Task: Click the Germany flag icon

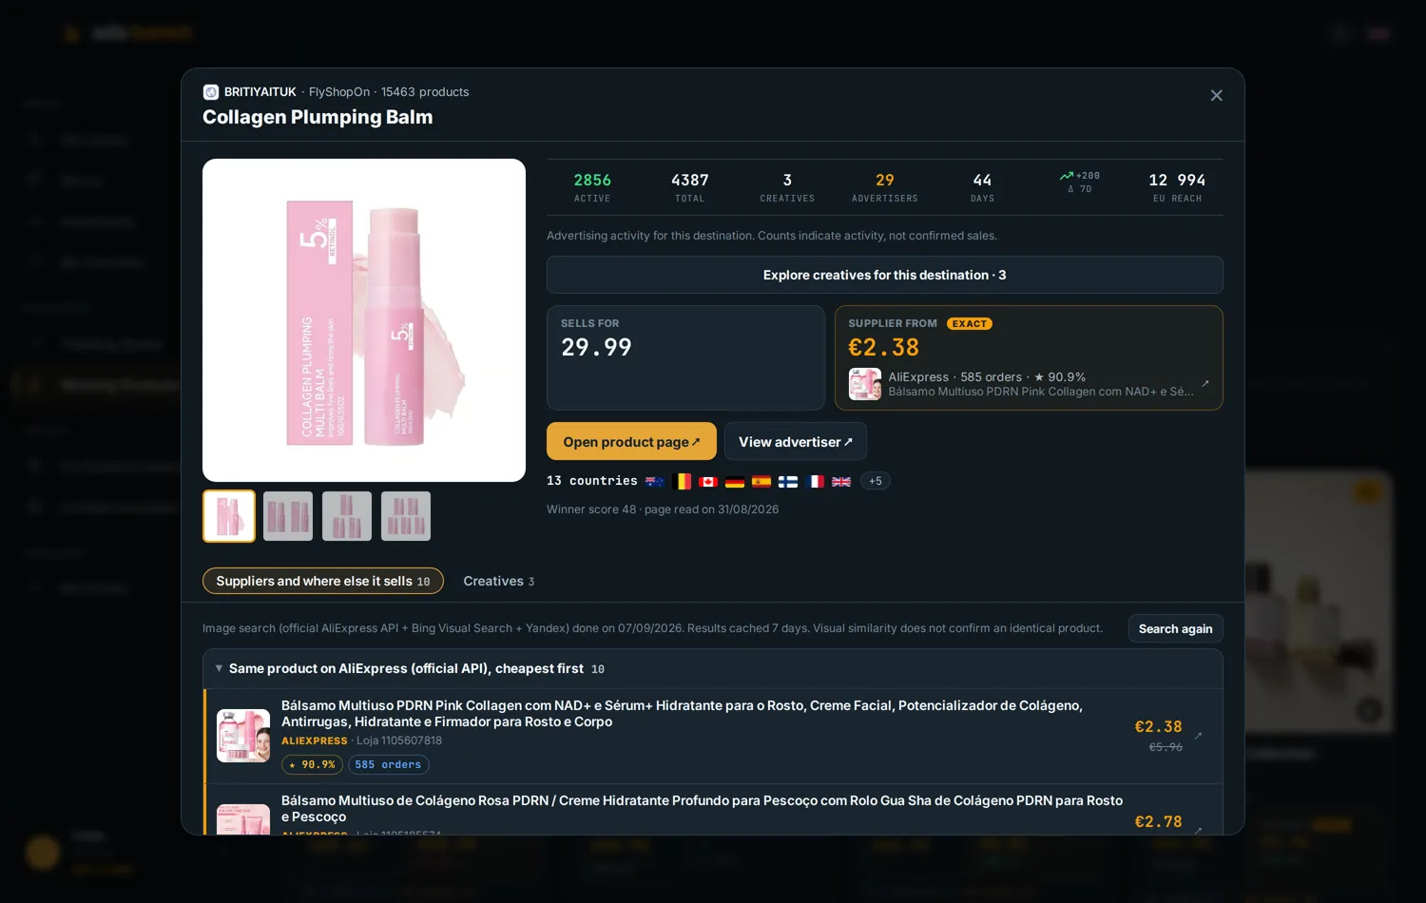Action: point(735,481)
